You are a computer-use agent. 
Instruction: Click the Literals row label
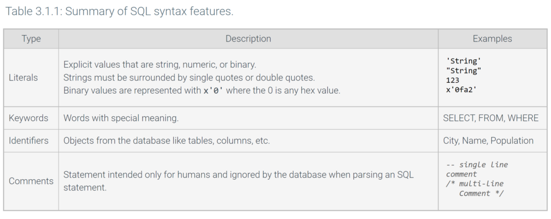(23, 77)
